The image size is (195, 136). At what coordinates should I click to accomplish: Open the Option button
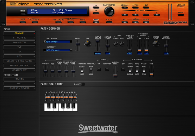point(135,8)
